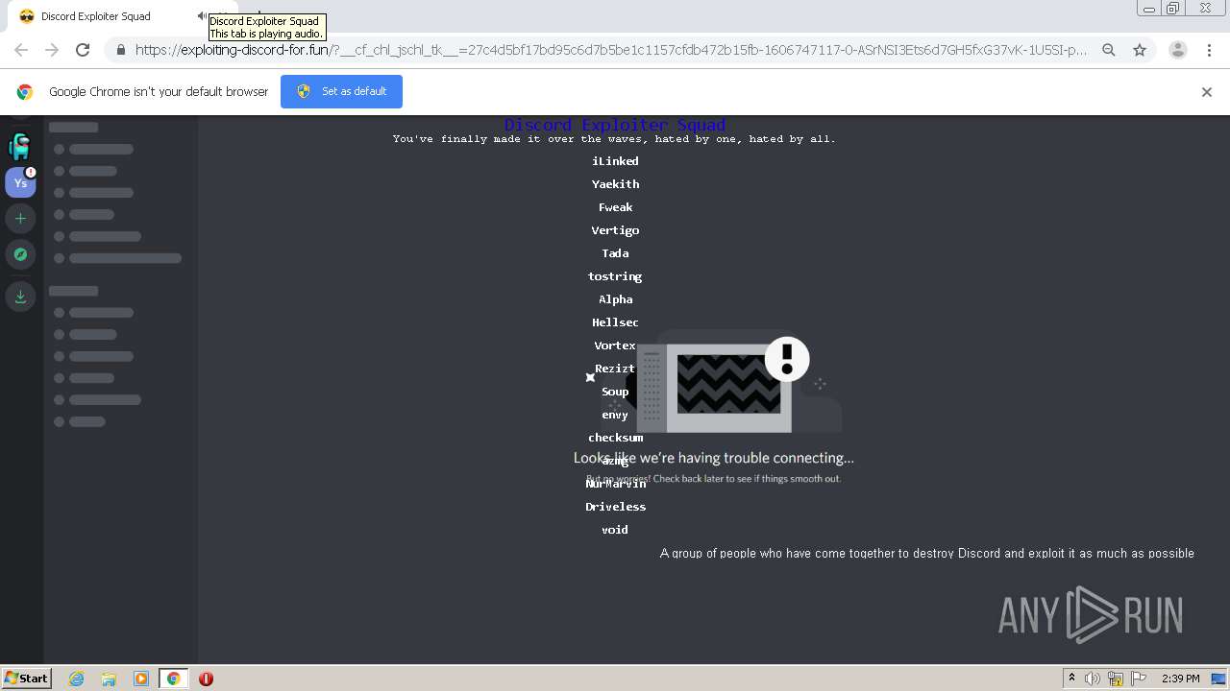Click the name iLinked
This screenshot has height=691, width=1230.
point(615,161)
